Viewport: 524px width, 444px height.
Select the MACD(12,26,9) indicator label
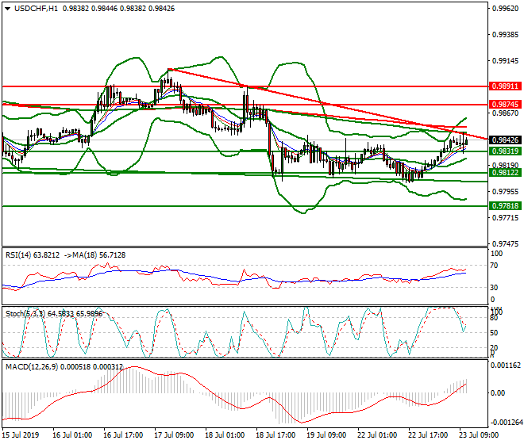tap(32, 367)
